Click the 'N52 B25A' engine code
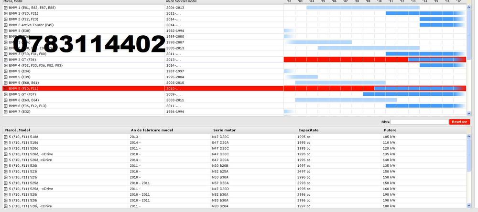Screen dimensions: 478x212 220,172
